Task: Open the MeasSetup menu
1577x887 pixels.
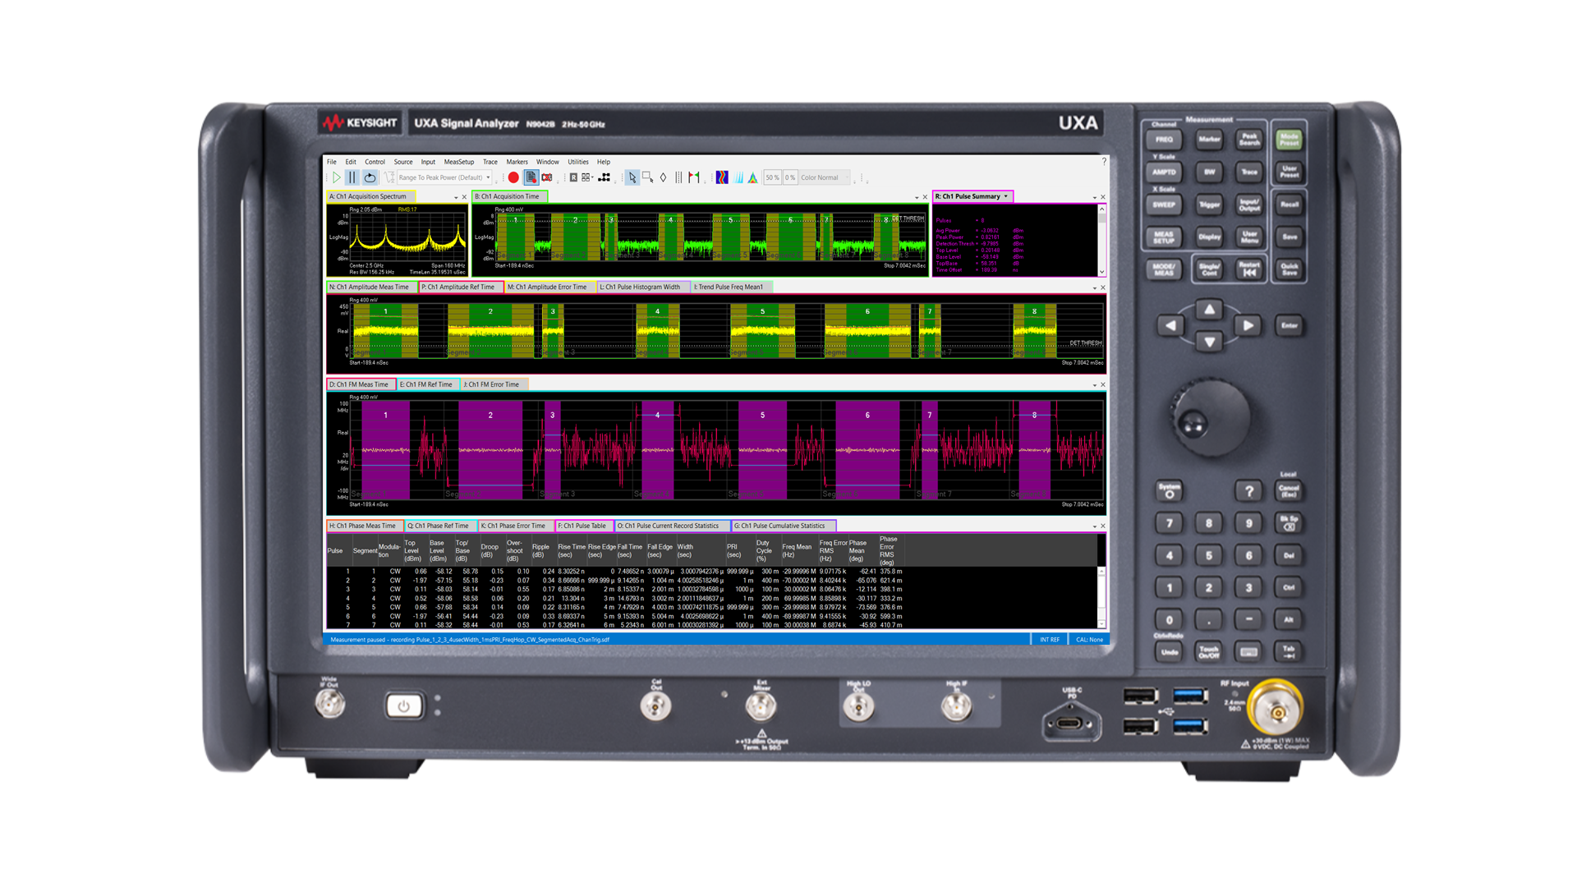Action: (458, 162)
